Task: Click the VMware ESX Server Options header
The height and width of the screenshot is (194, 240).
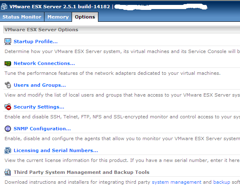Action: (x=121, y=30)
